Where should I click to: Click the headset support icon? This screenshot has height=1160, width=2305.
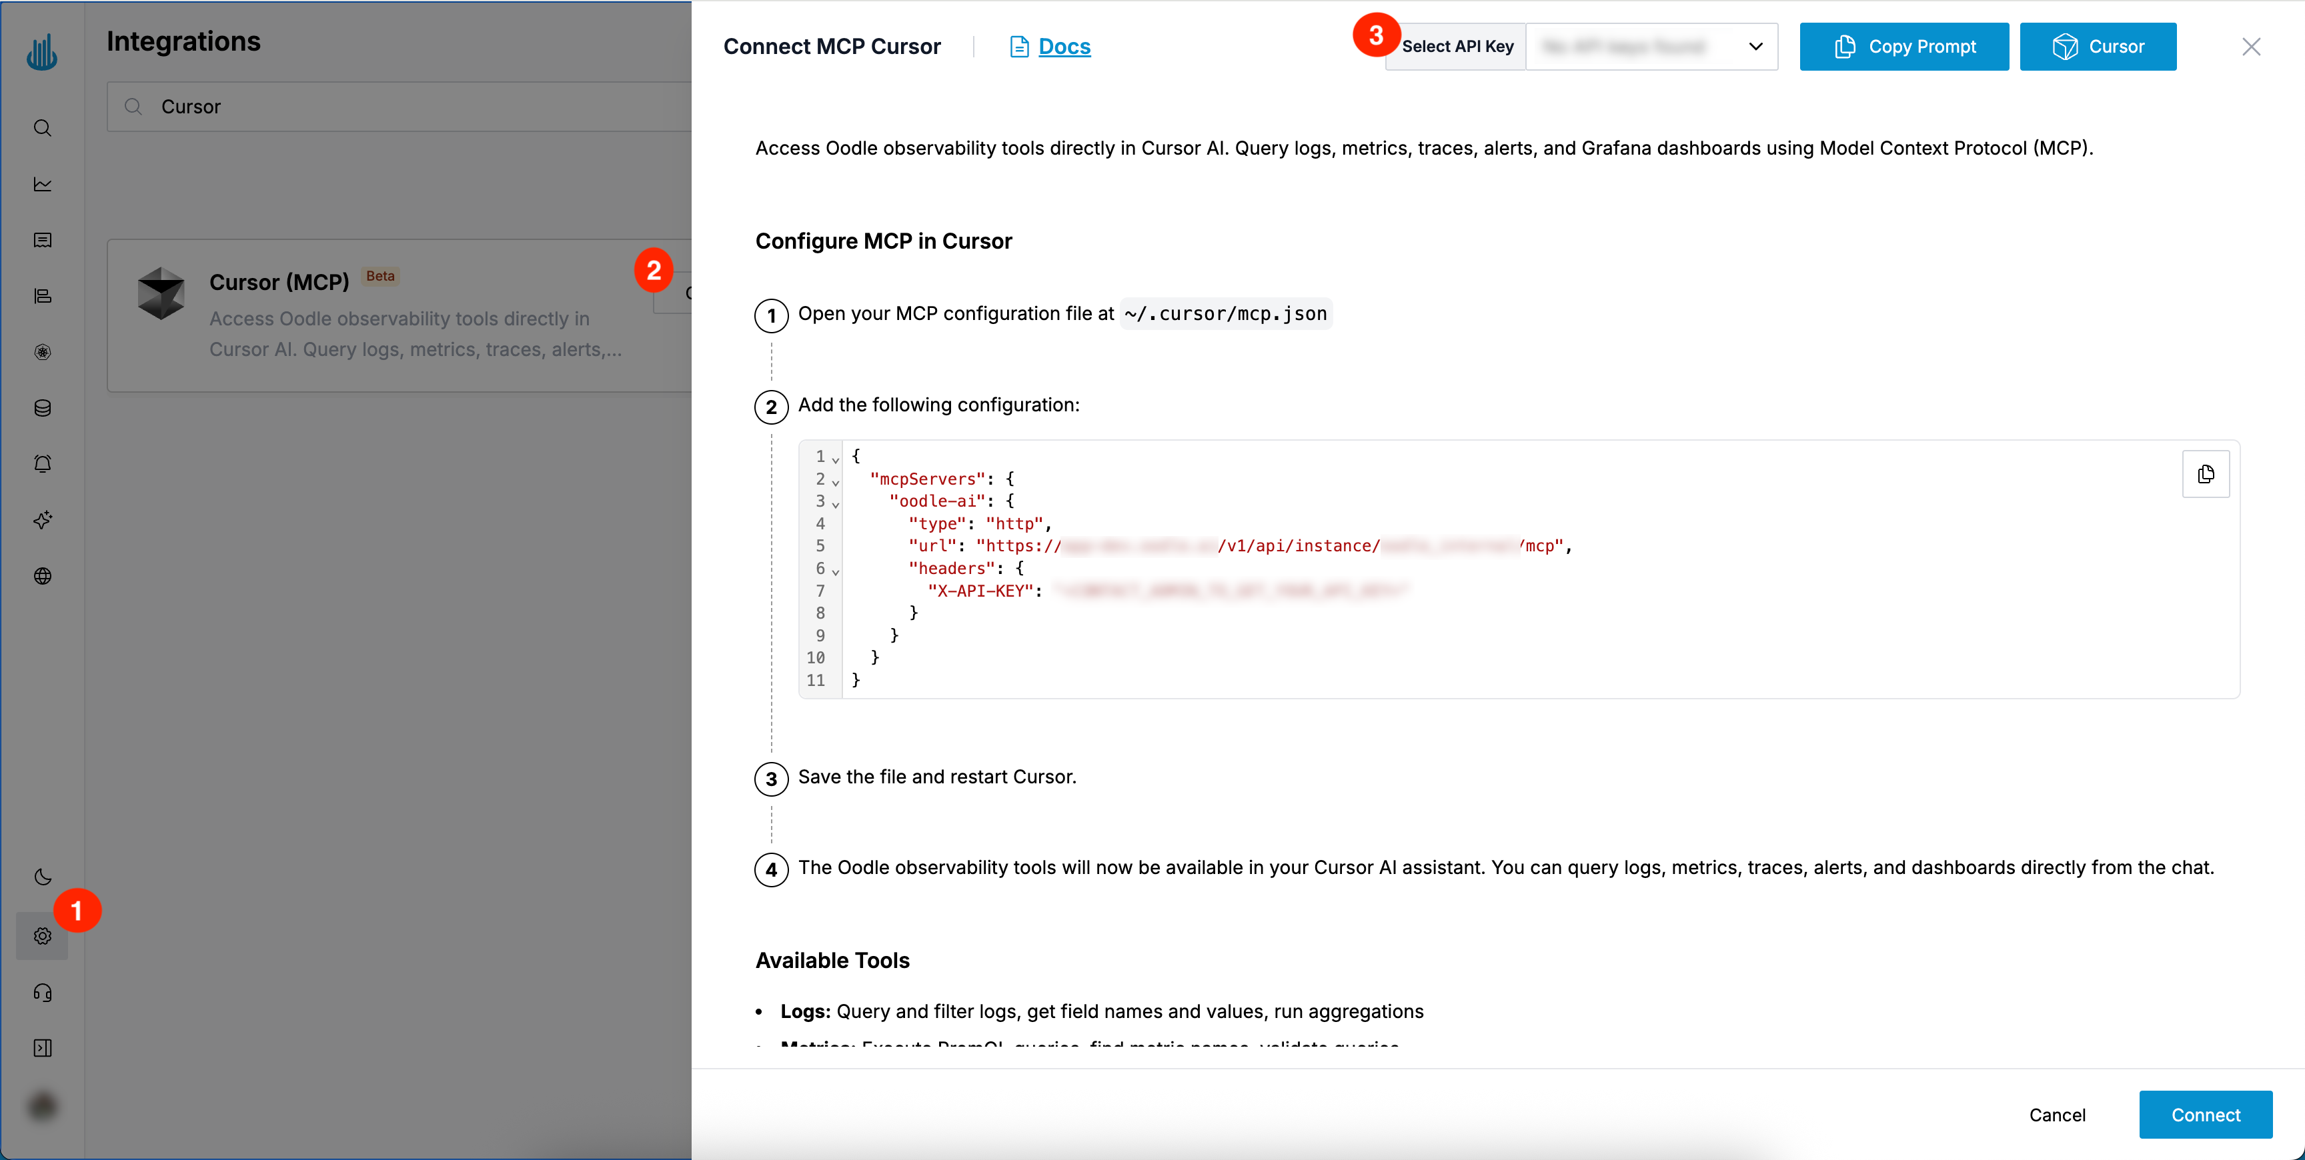[x=42, y=992]
